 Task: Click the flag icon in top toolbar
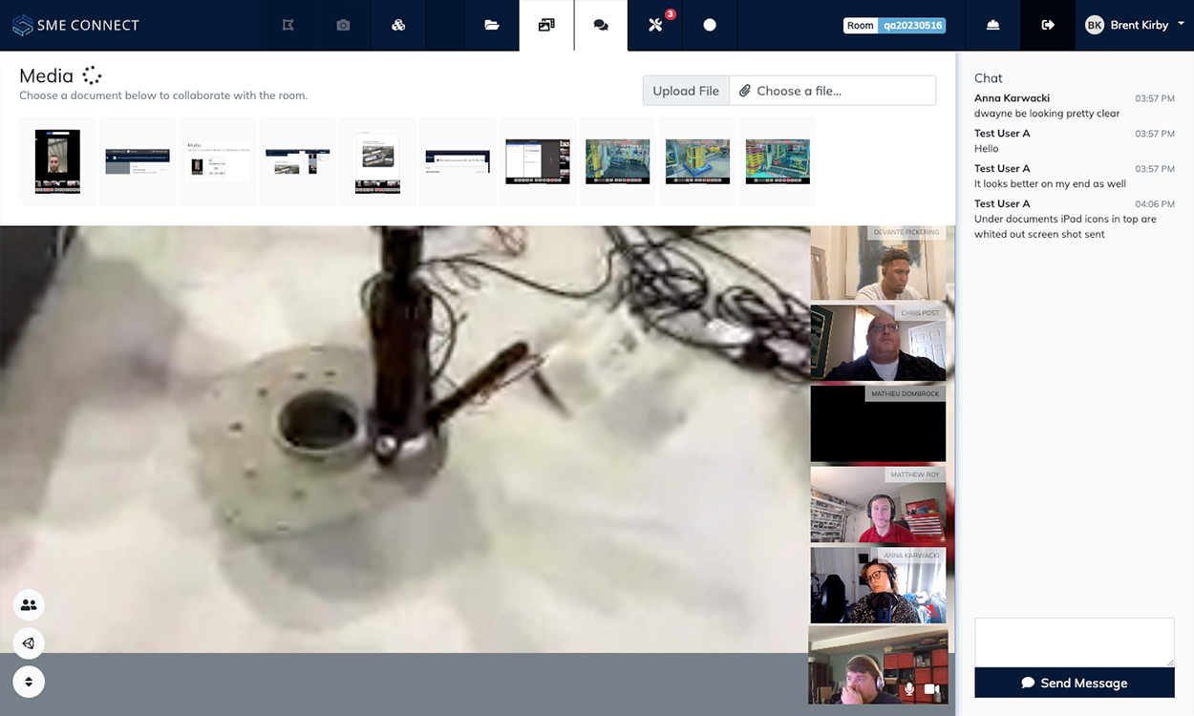(x=288, y=26)
